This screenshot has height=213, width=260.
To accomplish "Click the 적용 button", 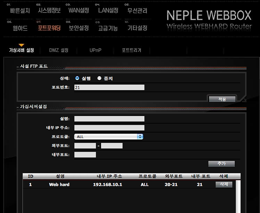I will [222, 99].
